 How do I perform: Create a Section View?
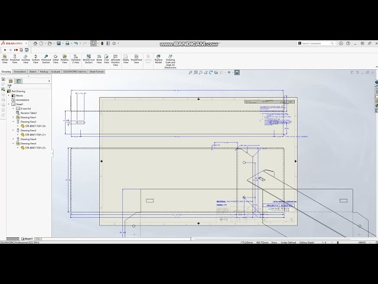35,59
